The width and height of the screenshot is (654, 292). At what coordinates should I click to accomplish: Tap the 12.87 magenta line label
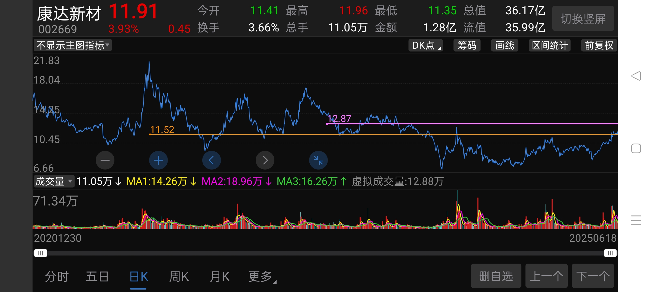(x=339, y=118)
